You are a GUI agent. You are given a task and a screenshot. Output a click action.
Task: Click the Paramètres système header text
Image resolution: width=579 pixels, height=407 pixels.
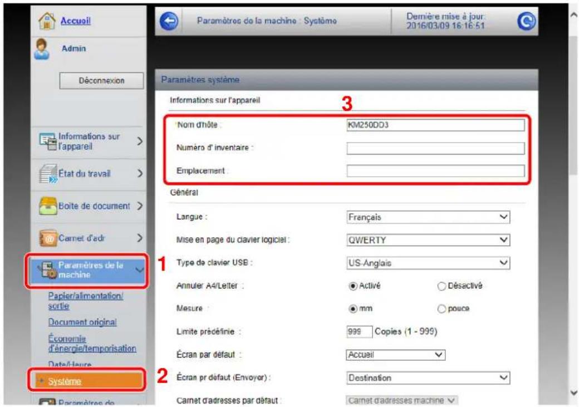click(x=200, y=80)
